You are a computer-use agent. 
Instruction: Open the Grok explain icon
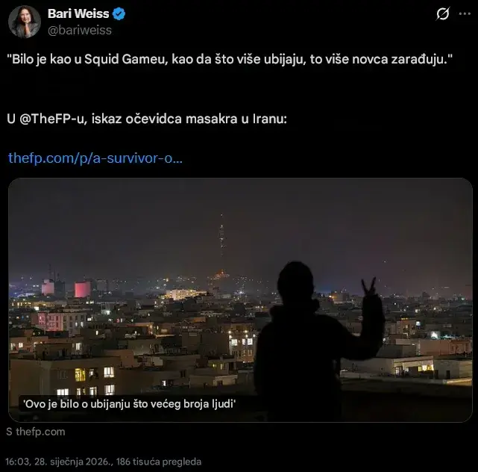click(x=443, y=14)
